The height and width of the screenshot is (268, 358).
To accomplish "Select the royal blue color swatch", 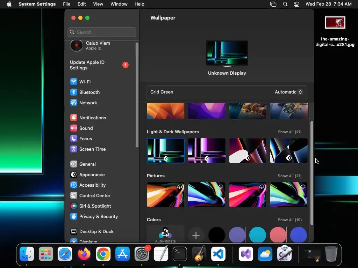I will pos(299,235).
